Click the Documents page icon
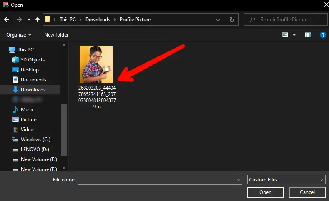The height and width of the screenshot is (201, 329). coord(15,80)
